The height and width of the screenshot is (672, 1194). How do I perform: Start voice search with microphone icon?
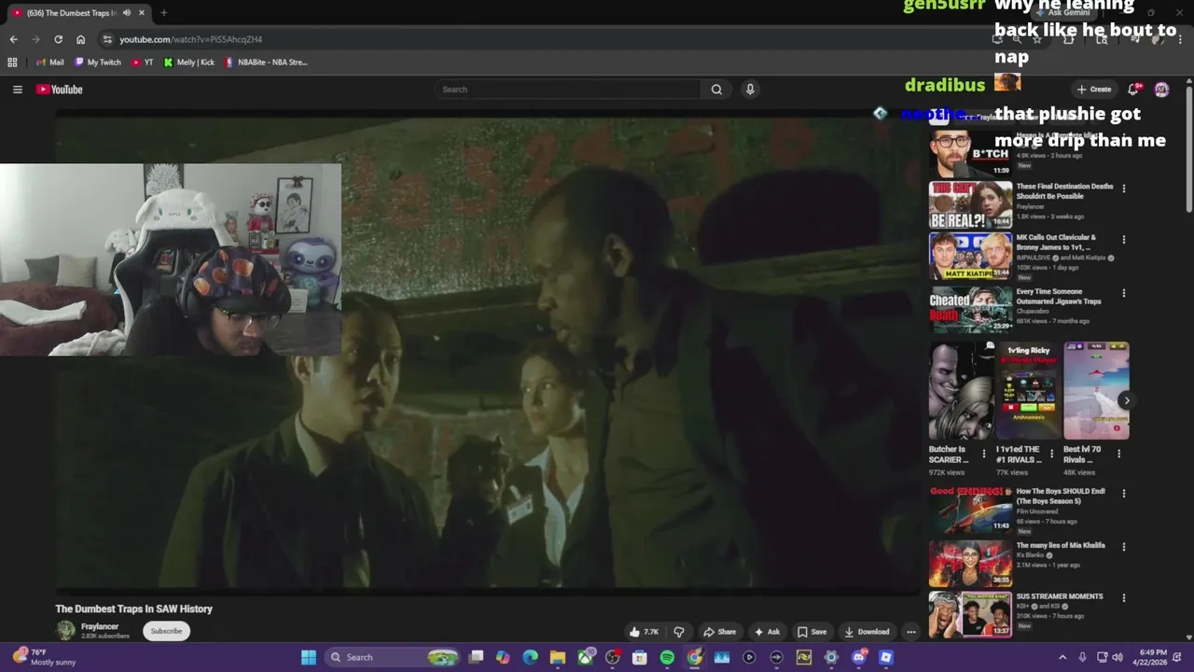pos(750,90)
